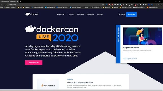Open a new browser tab
This screenshot has width=163, height=91.
[21, 2]
